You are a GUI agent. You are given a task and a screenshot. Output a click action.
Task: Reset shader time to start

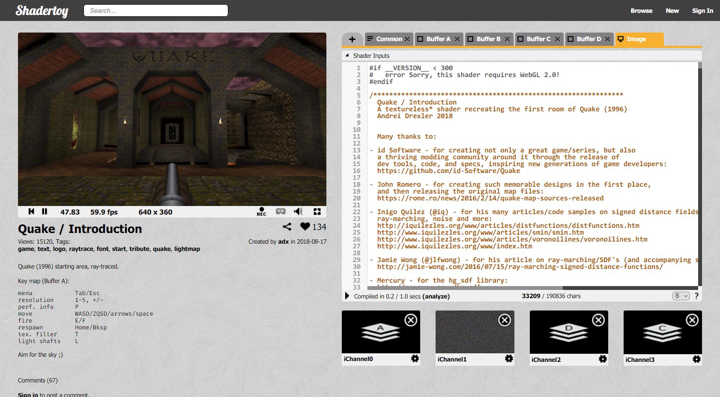31,212
